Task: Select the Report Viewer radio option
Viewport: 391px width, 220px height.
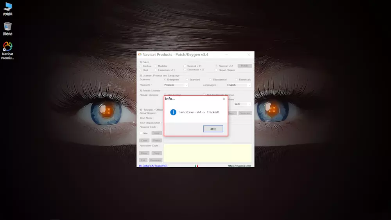Action: pyautogui.click(x=216, y=70)
